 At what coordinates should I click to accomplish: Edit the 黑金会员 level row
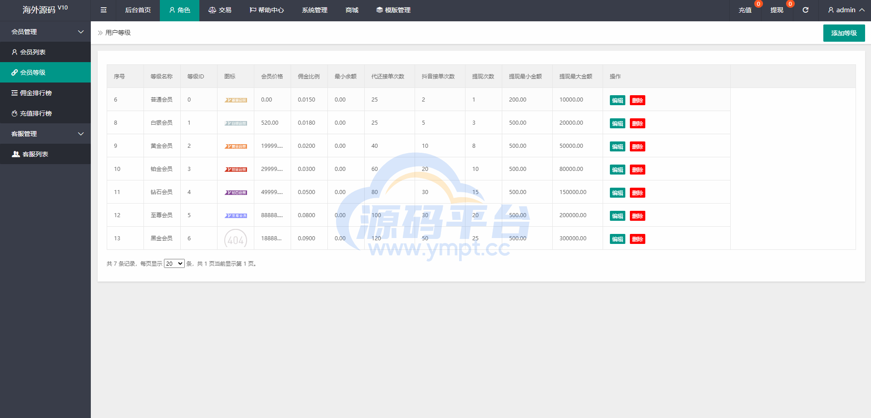click(617, 239)
